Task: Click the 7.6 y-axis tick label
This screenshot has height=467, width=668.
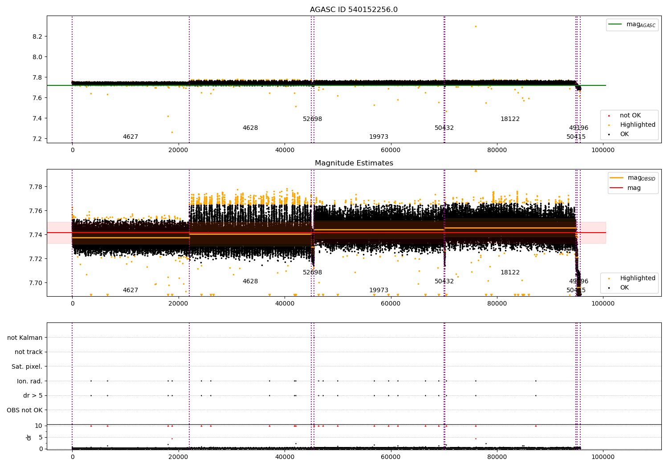Action: (x=37, y=98)
